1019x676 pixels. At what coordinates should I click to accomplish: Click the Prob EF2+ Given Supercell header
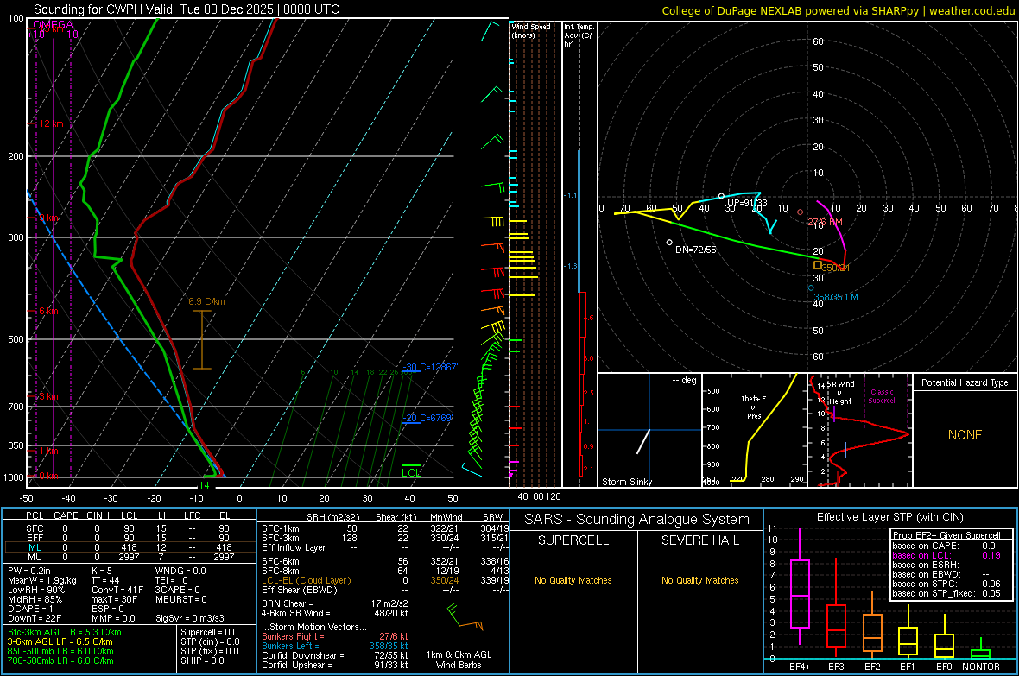click(x=946, y=535)
